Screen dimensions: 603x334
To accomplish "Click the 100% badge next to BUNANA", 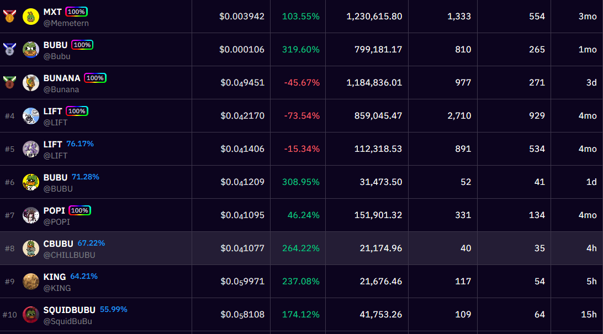I will (95, 78).
